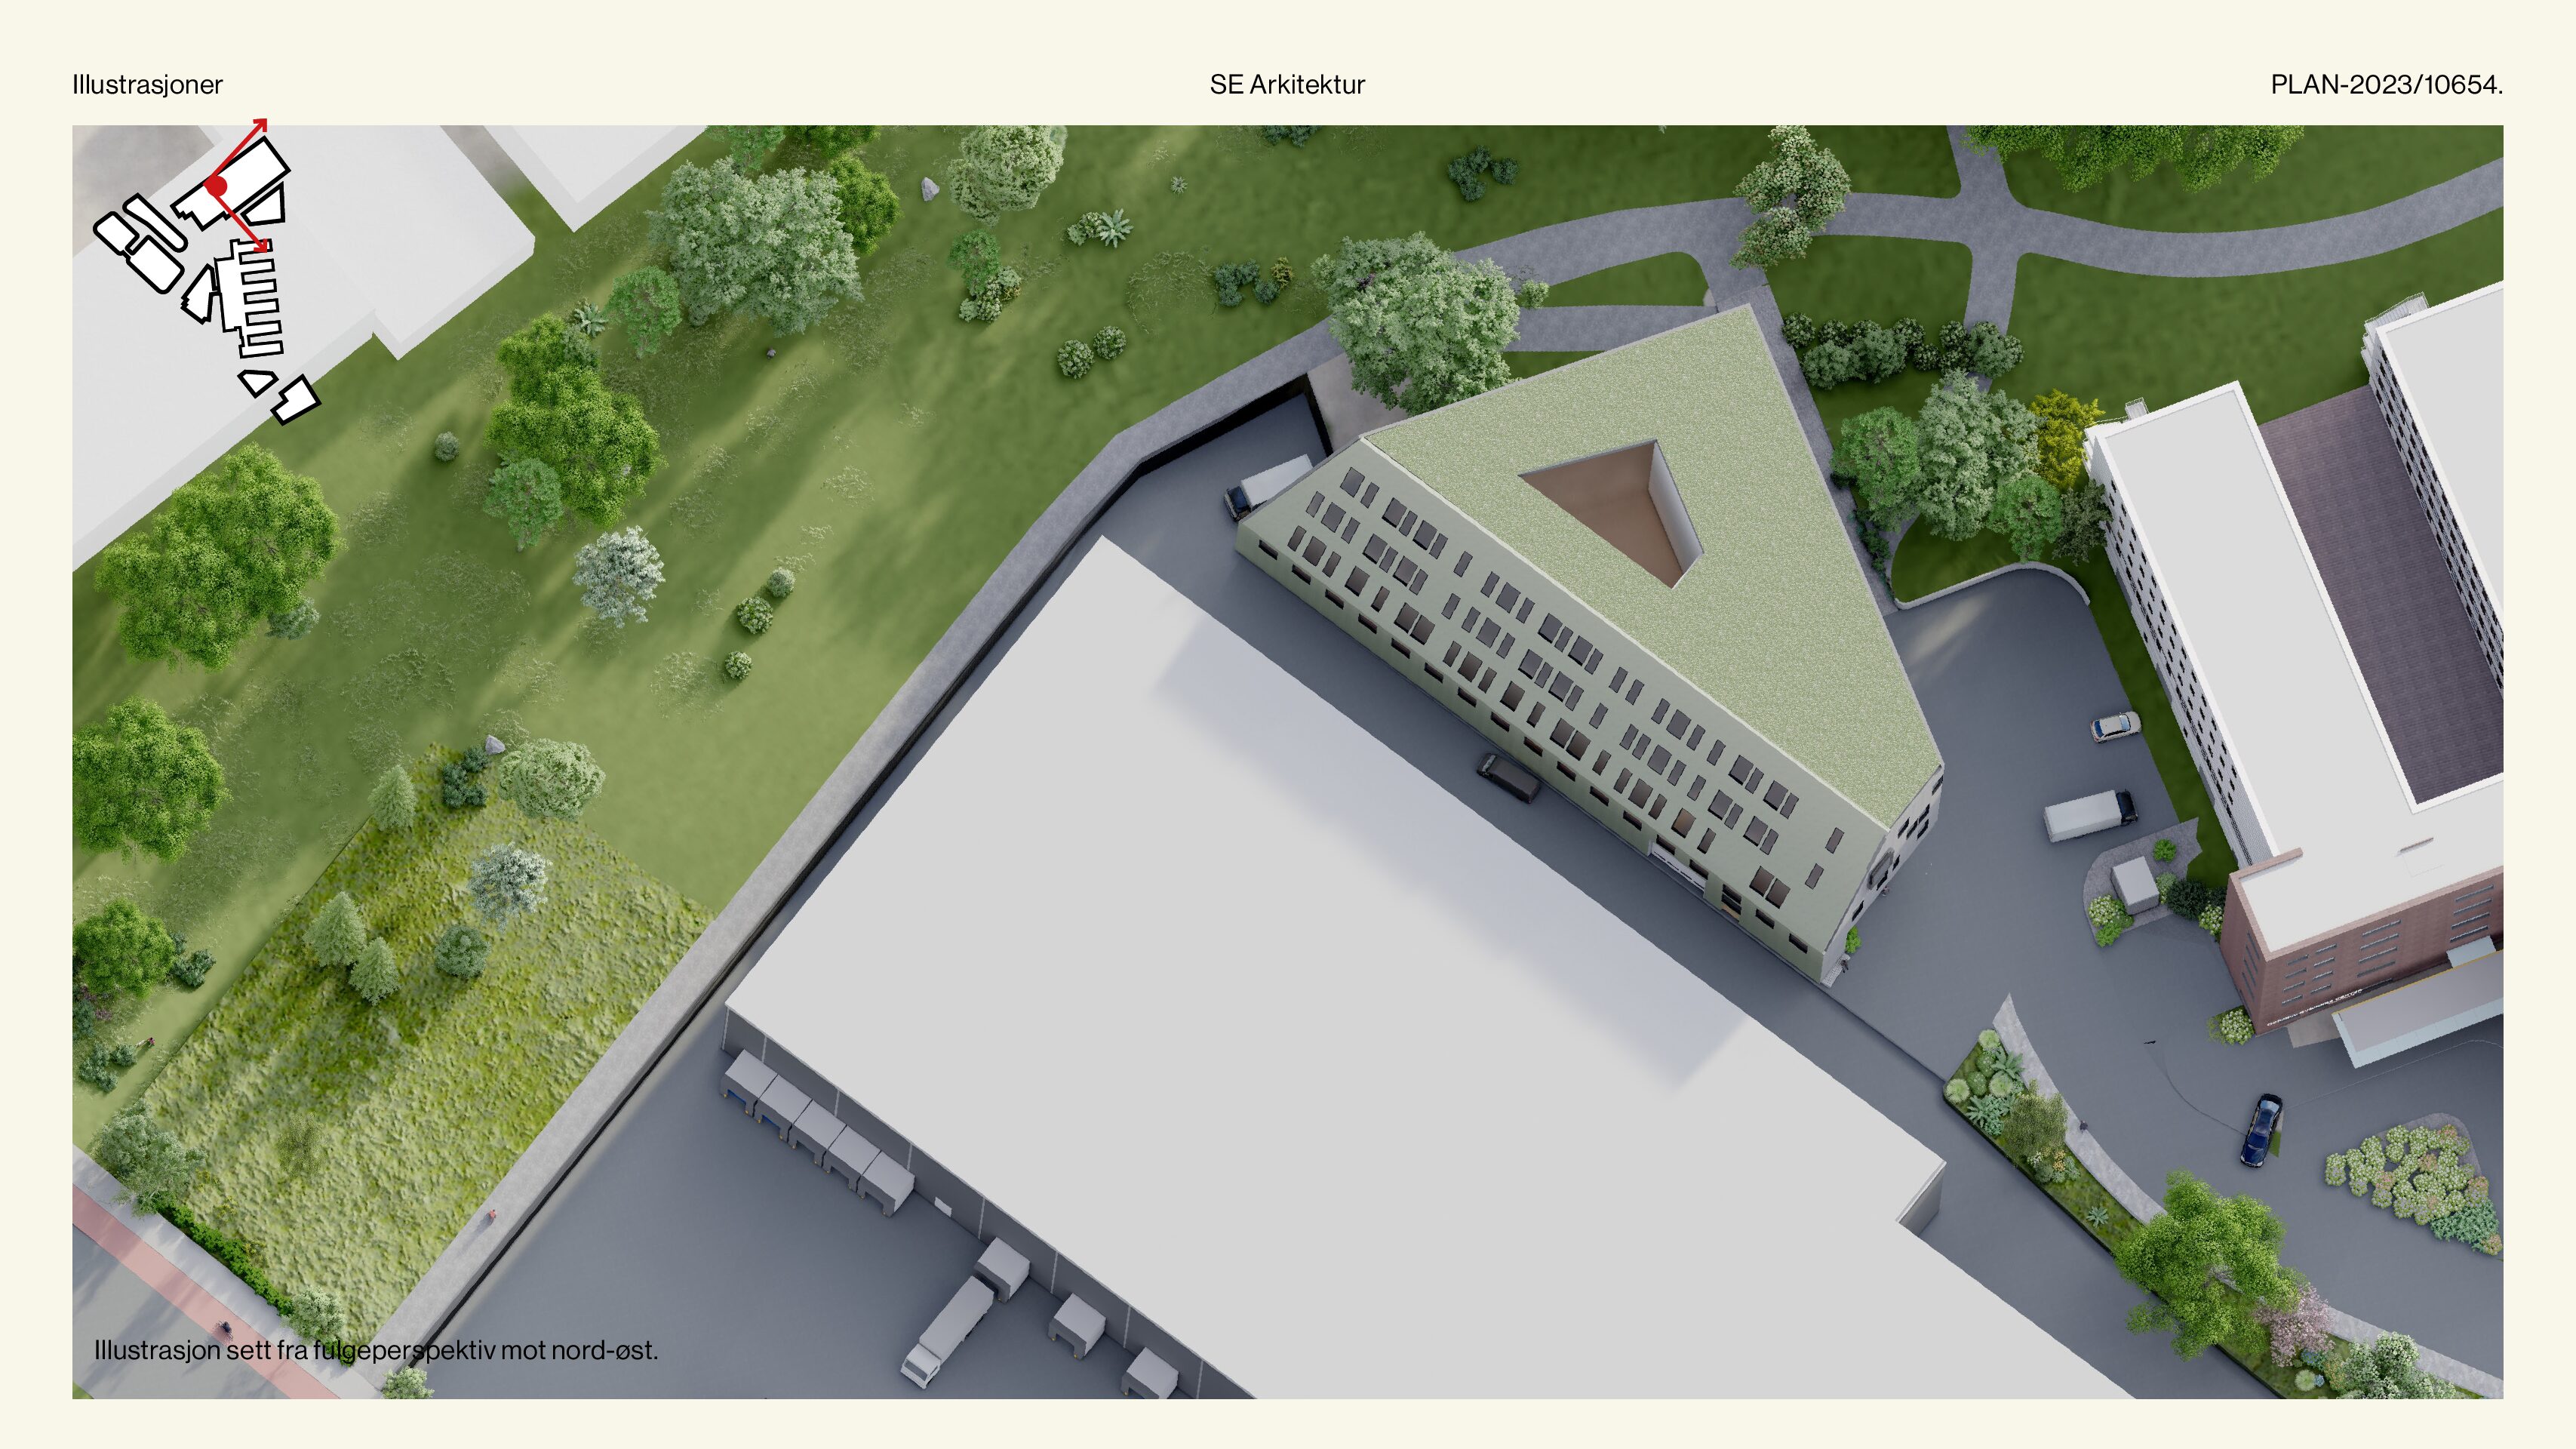Click the red viewpoint dot on the key map

tap(217, 186)
